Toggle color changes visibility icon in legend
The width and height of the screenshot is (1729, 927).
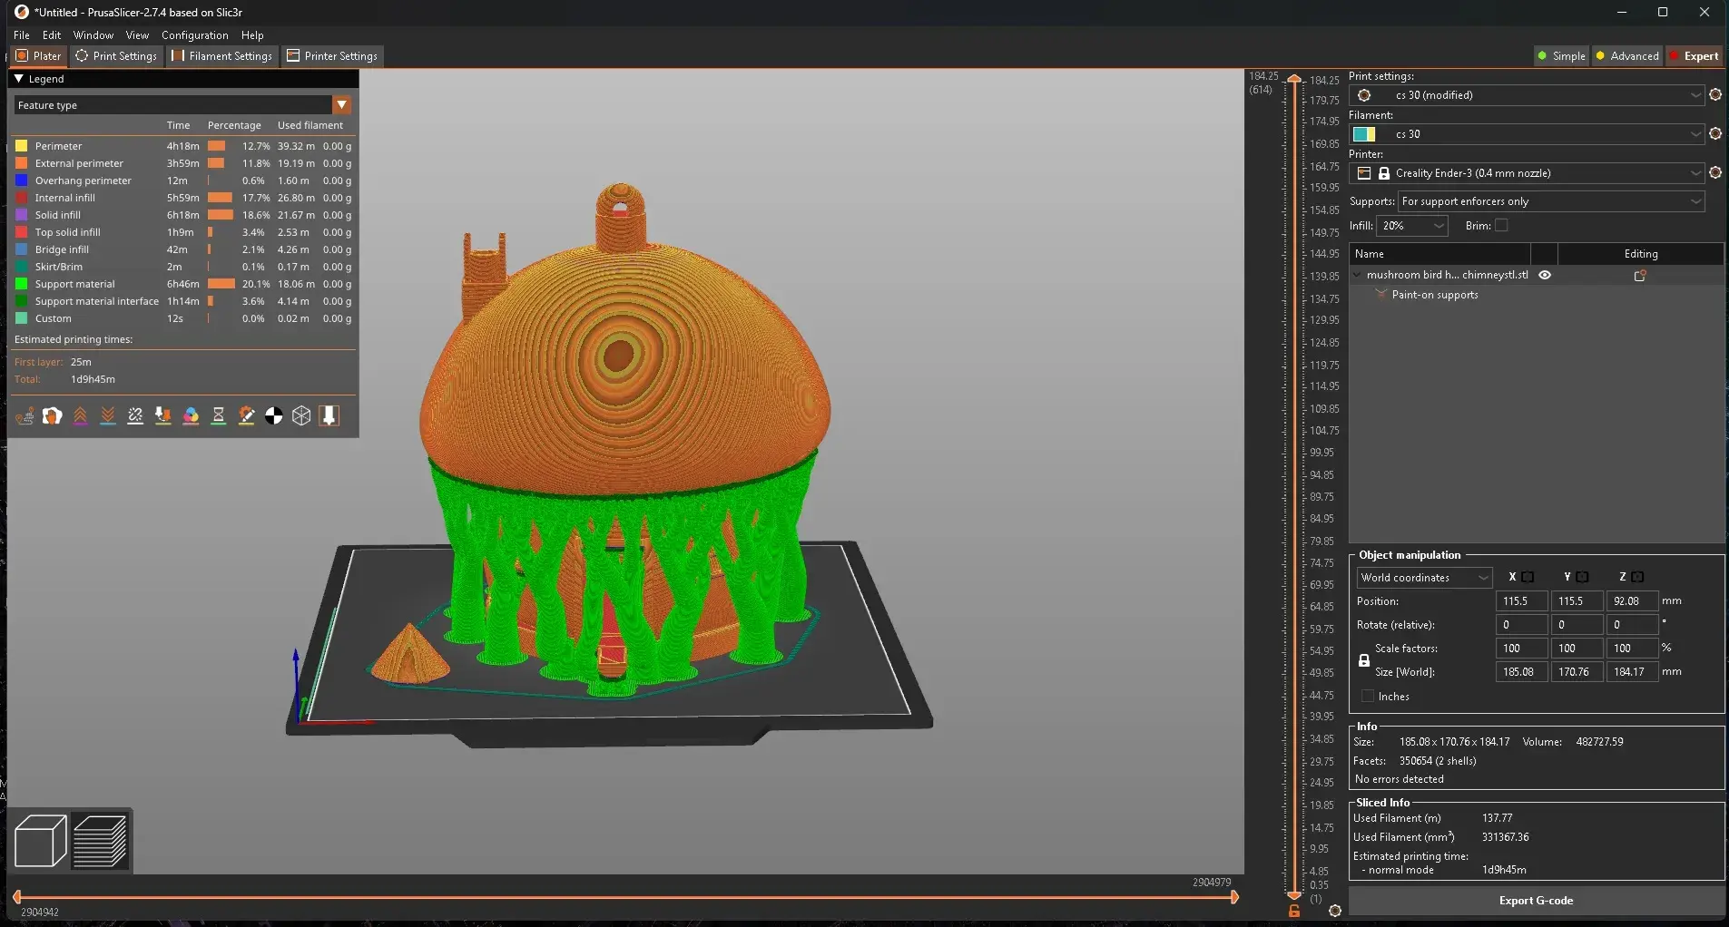pyautogui.click(x=191, y=416)
